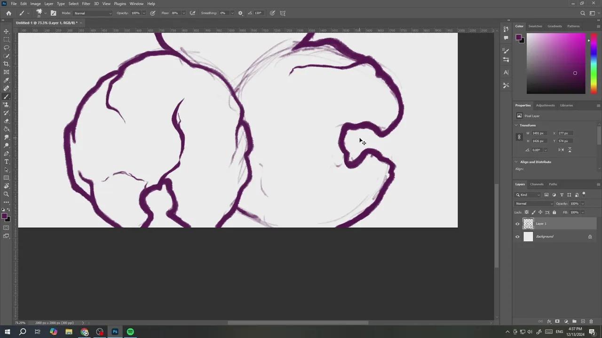
Task: Open the layer Kind filter dropdown
Action: (x=528, y=195)
